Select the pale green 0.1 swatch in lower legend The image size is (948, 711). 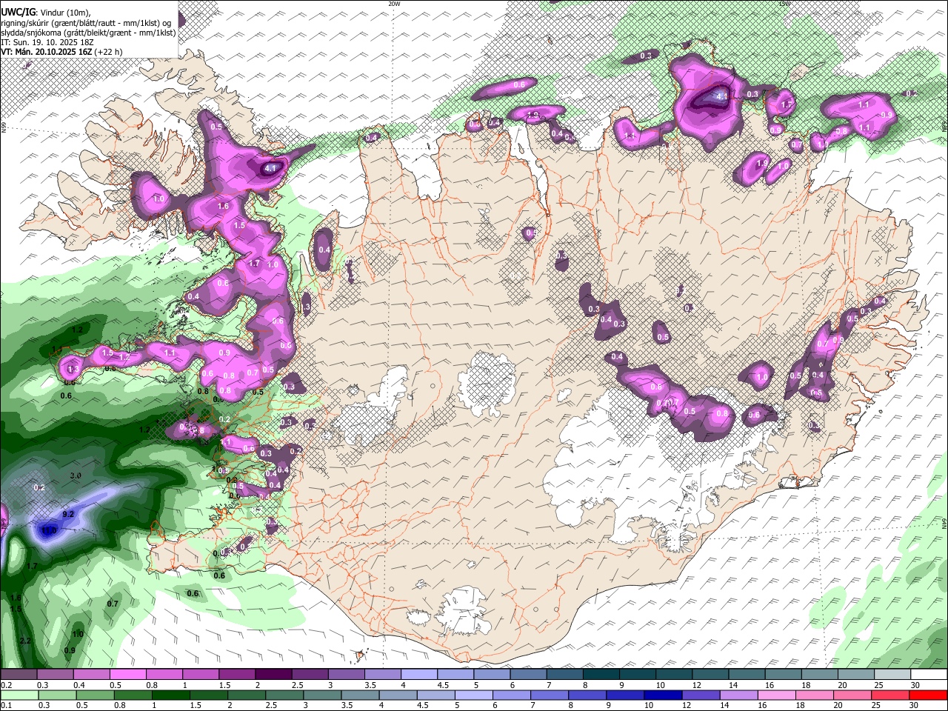[19, 695]
